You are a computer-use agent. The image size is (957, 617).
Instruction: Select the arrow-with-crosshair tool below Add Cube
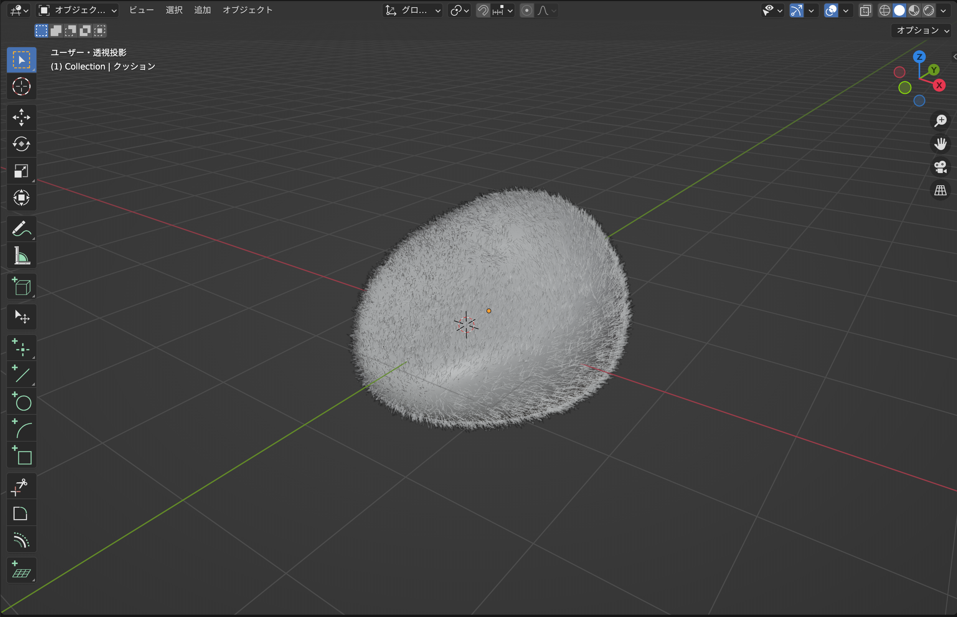[x=21, y=317]
